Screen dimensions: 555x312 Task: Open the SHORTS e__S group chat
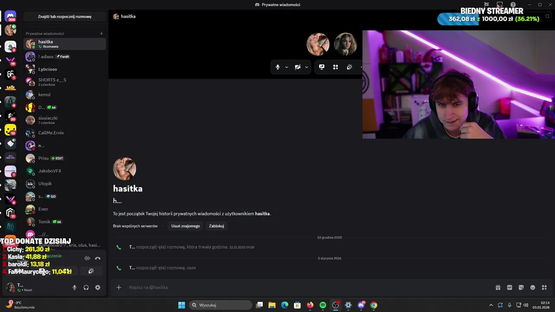(65, 82)
